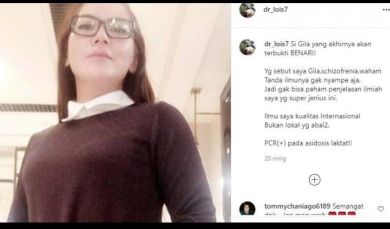Select caption text "Si Gila yang akhirnya akan"

coord(331,44)
